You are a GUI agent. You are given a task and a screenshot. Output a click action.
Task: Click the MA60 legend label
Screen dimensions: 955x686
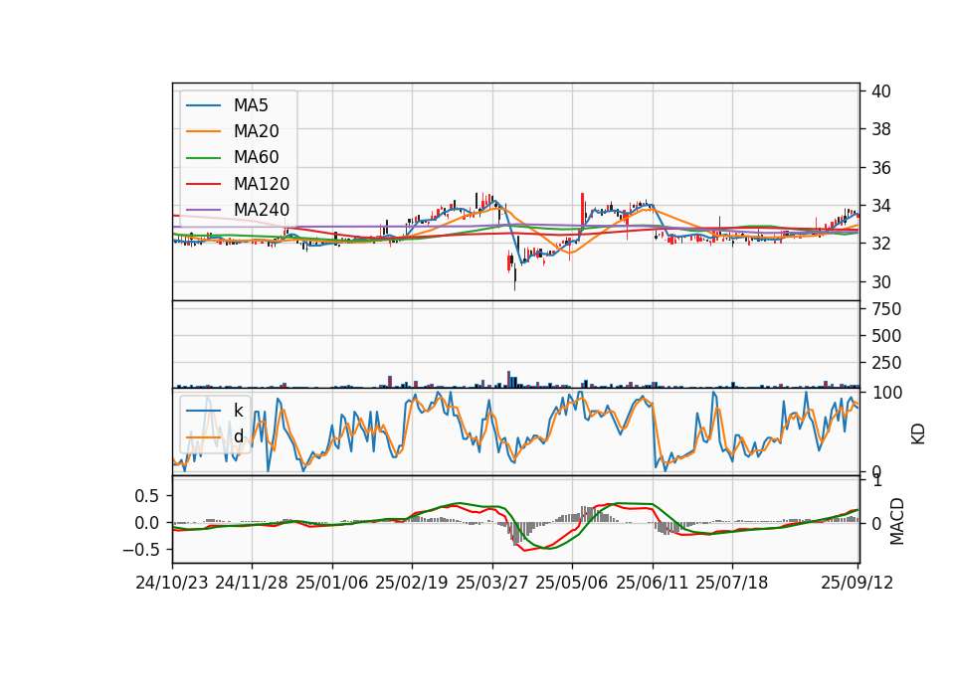(x=256, y=158)
